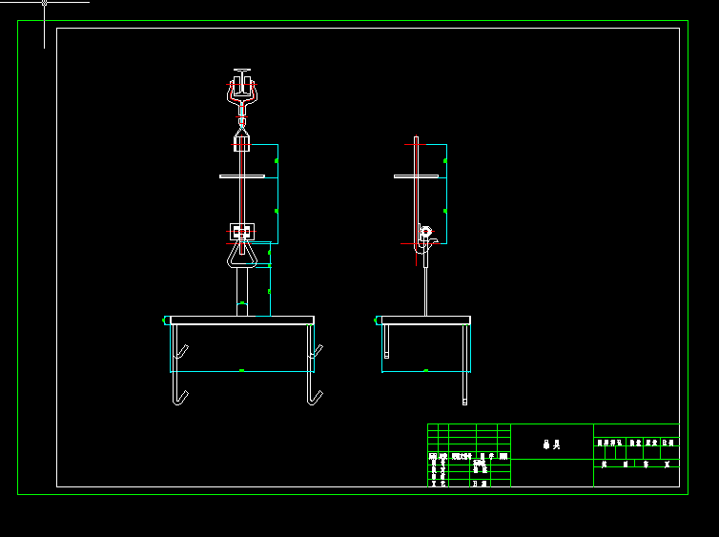Select the long right leg of right view
The height and width of the screenshot is (537, 719).
465,364
